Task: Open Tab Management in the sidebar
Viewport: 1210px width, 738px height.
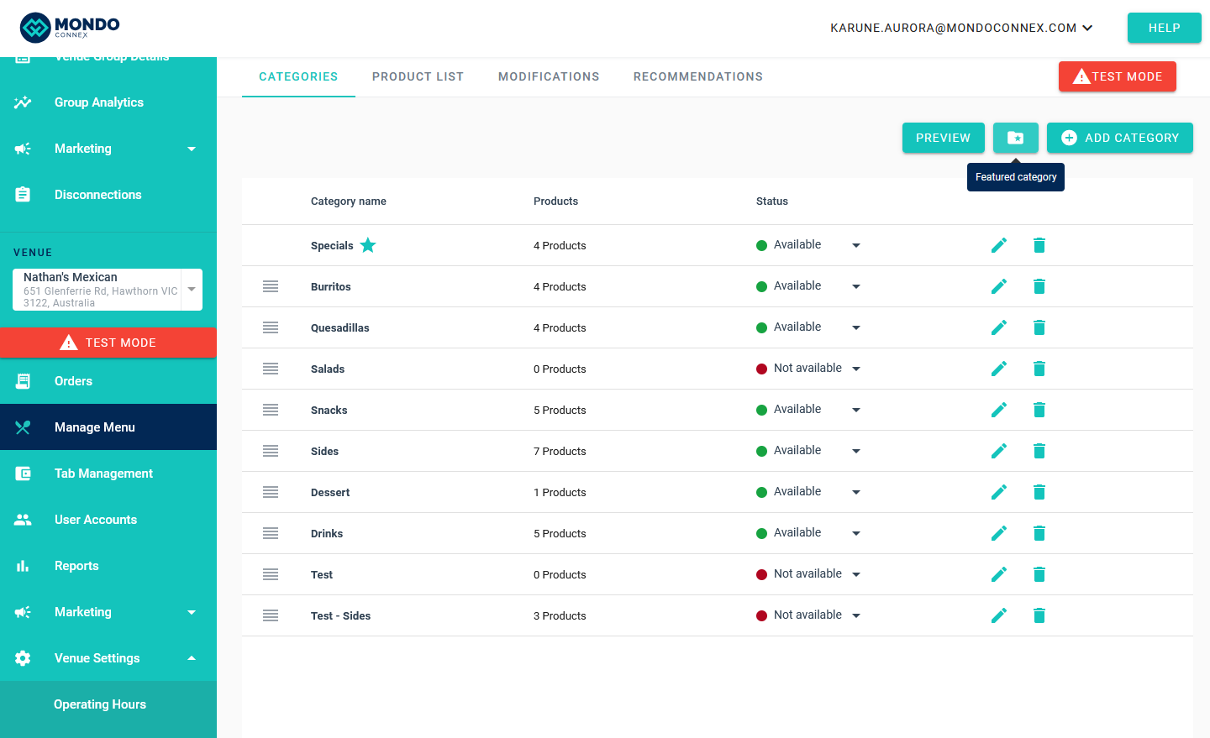Action: pos(103,474)
